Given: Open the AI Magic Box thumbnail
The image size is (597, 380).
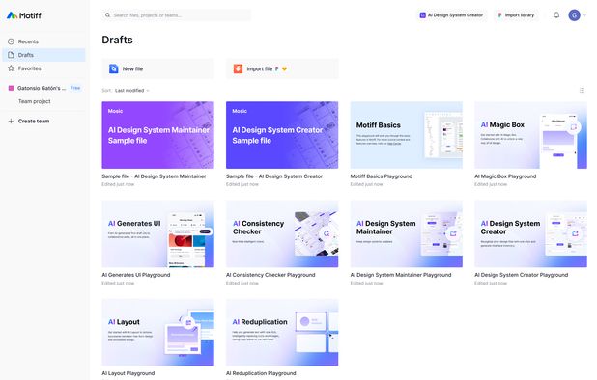Looking at the screenshot, I should pos(530,135).
